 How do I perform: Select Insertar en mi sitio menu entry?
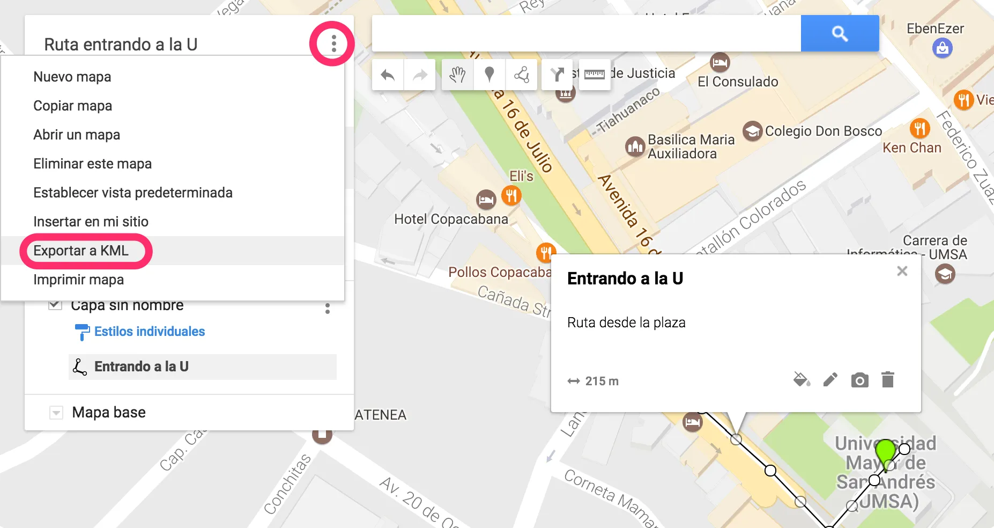[173, 222]
